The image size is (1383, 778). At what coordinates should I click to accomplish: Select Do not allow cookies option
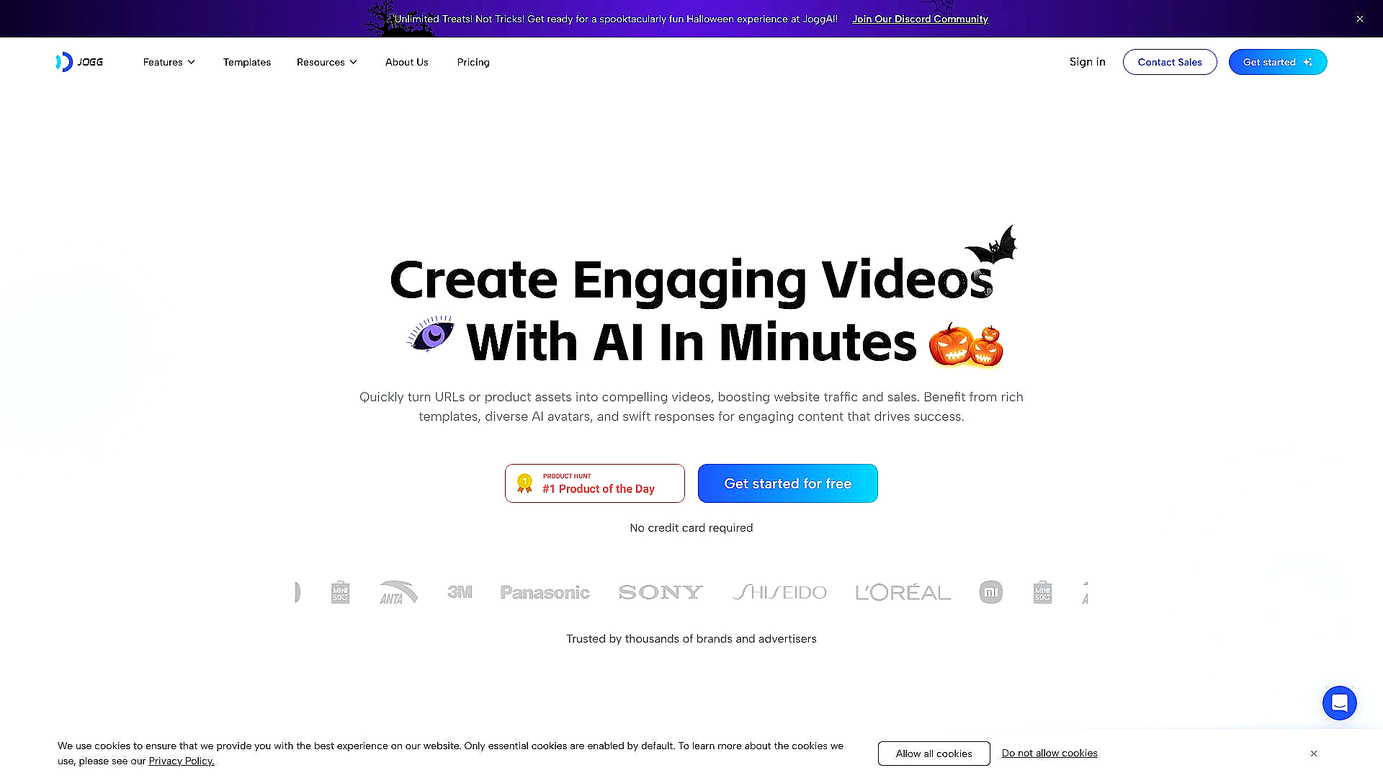(x=1049, y=754)
